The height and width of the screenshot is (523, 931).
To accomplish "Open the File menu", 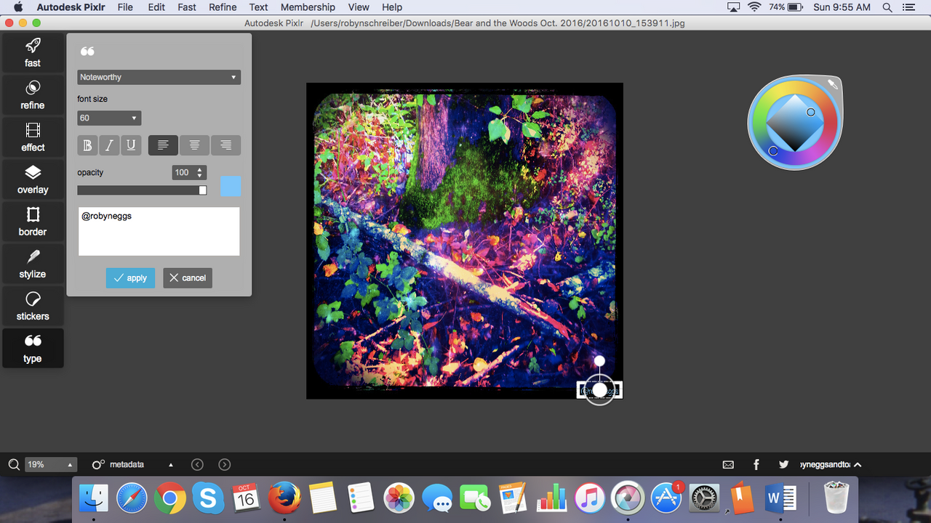I will pos(125,7).
